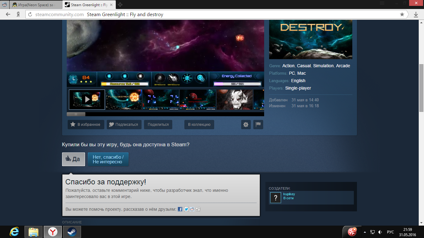Image resolution: width=424 pixels, height=238 pixels.
Task: Click the "Mac" platform value
Action: [x=301, y=73]
